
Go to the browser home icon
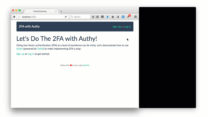coord(113,17)
